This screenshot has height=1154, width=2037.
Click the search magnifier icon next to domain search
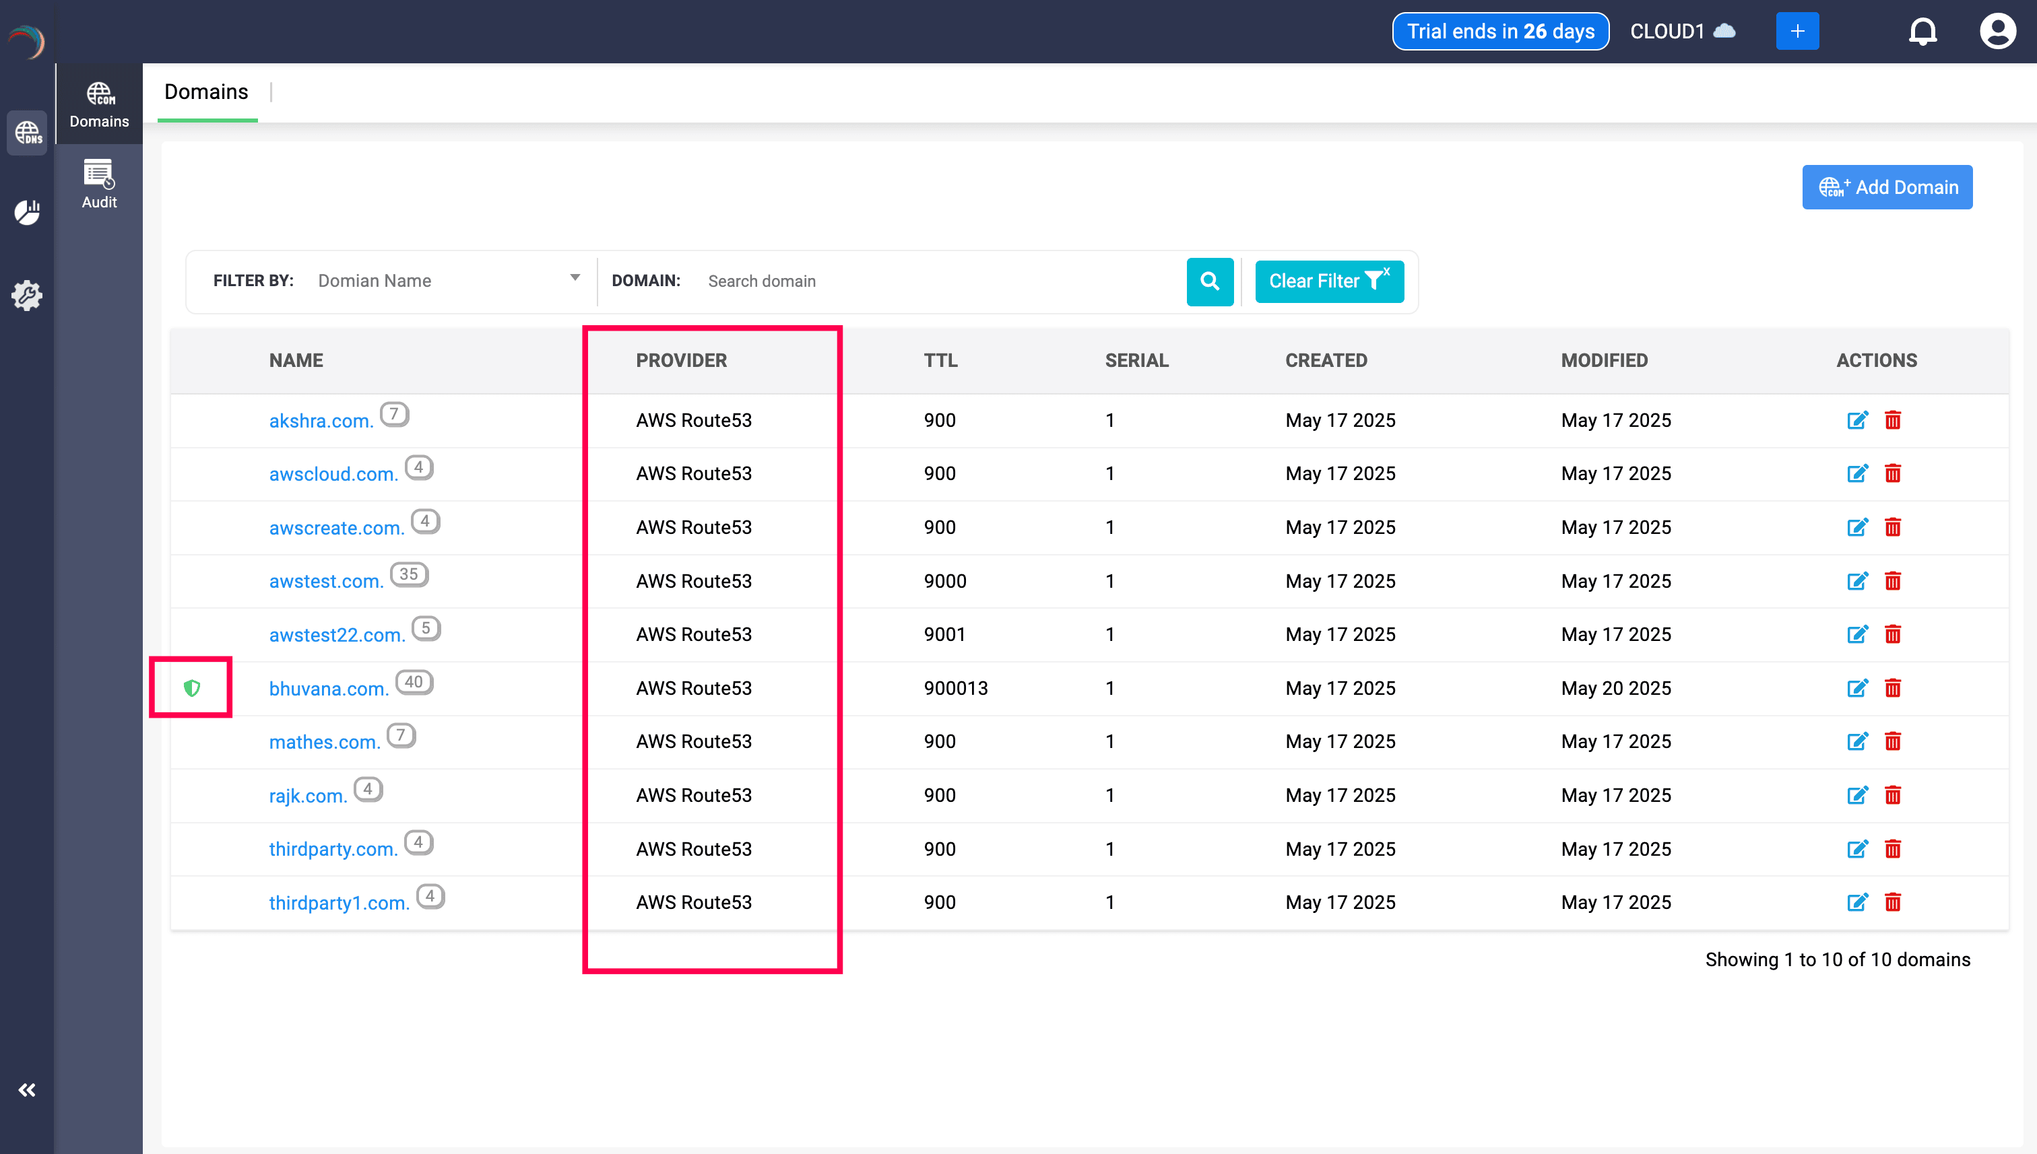1209,281
